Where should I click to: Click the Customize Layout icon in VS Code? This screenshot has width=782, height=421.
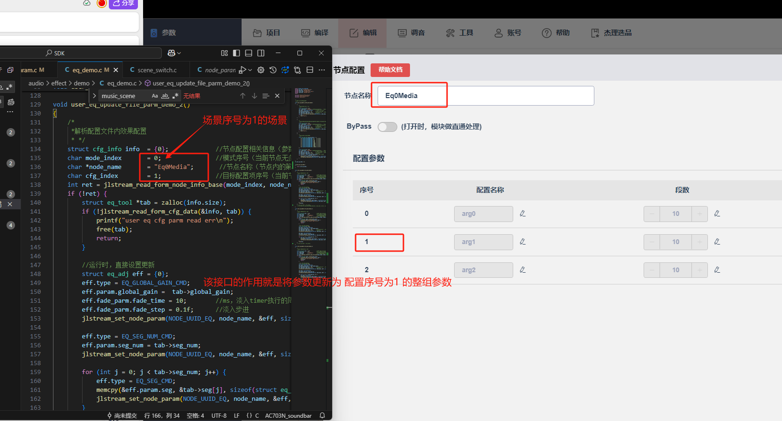point(224,53)
